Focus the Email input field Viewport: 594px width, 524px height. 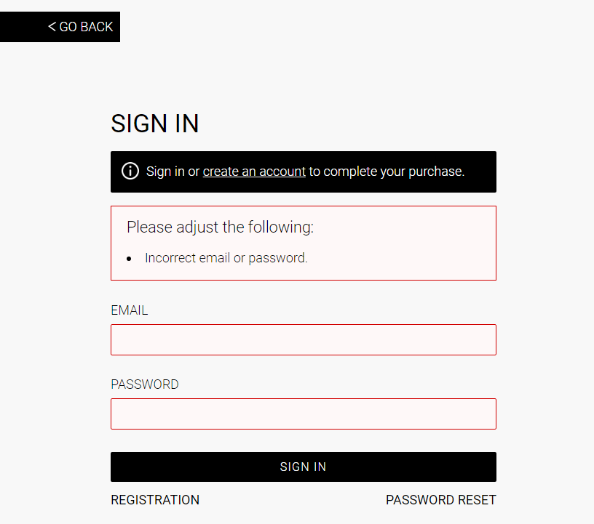(x=303, y=339)
